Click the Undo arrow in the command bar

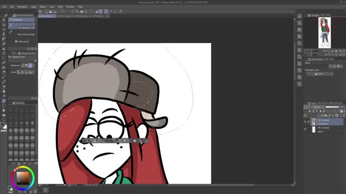[63, 11]
